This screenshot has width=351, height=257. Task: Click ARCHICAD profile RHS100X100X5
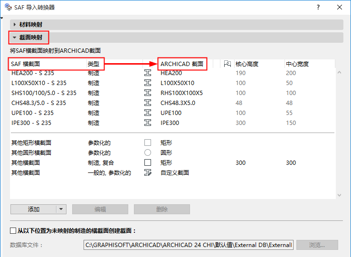[x=181, y=93]
